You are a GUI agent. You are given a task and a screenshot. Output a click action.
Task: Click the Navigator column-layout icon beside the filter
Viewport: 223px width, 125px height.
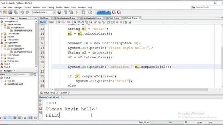point(35,74)
